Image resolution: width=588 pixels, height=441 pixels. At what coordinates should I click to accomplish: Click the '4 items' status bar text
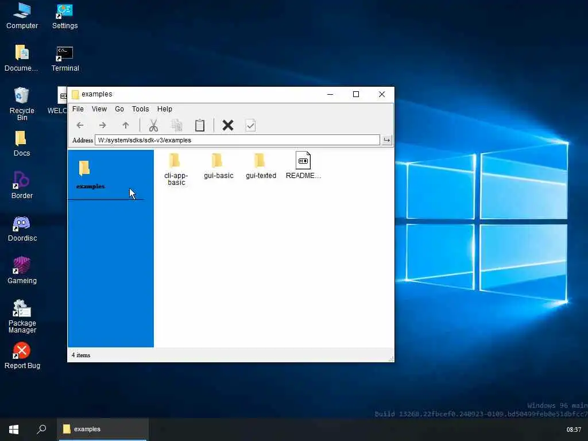(81, 355)
